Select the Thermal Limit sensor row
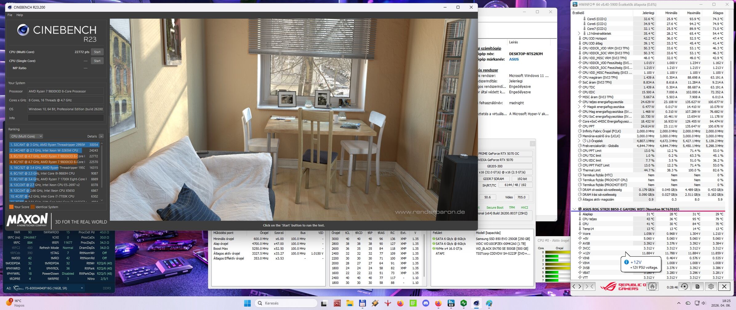 (648, 170)
